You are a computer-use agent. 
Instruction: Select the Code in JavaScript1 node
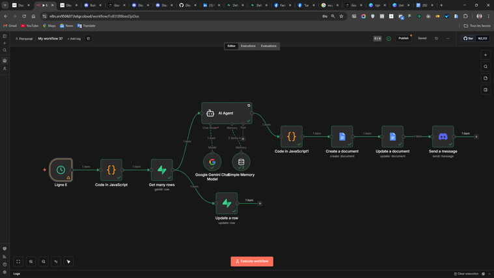point(292,137)
